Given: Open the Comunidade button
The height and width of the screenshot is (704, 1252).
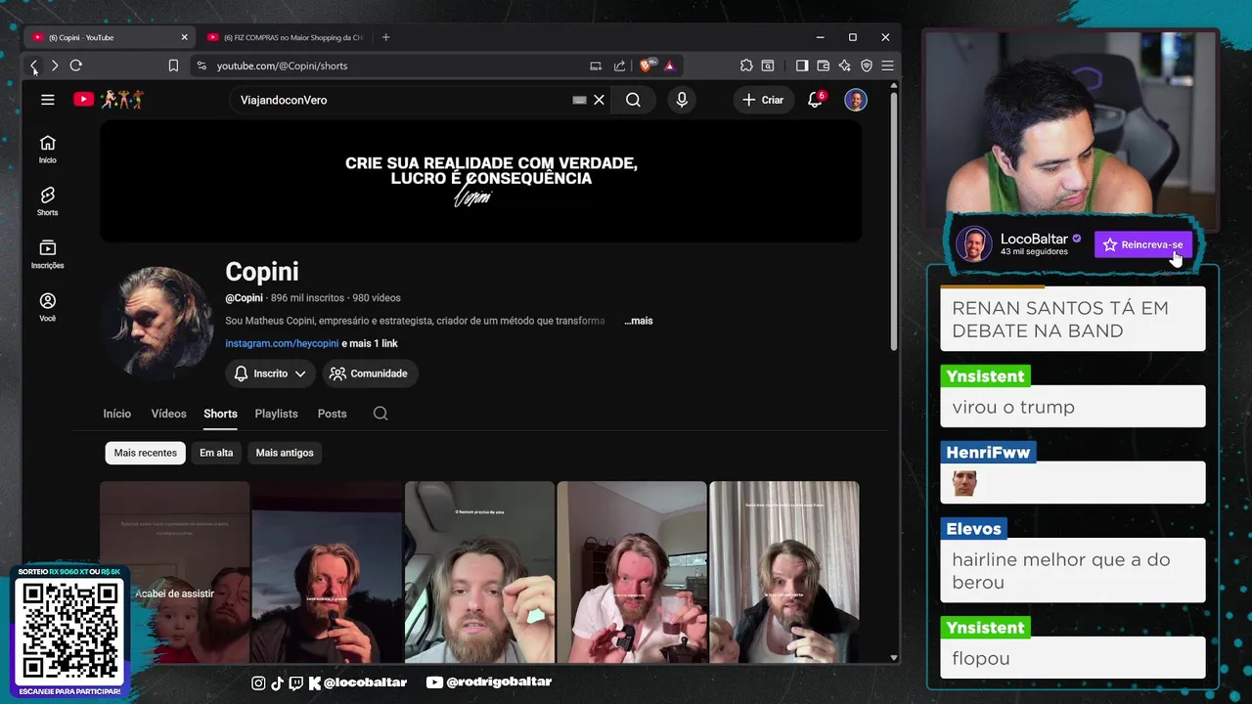Looking at the screenshot, I should click(369, 374).
